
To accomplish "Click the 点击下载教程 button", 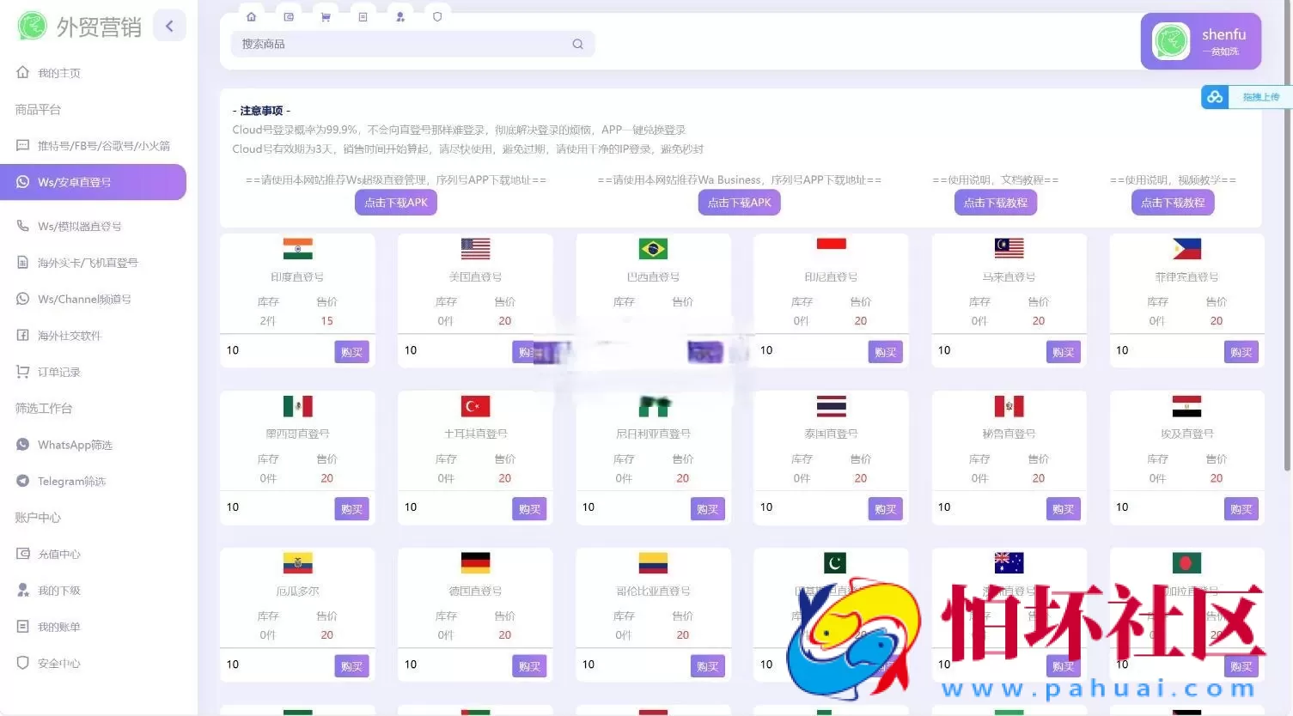I will [996, 202].
